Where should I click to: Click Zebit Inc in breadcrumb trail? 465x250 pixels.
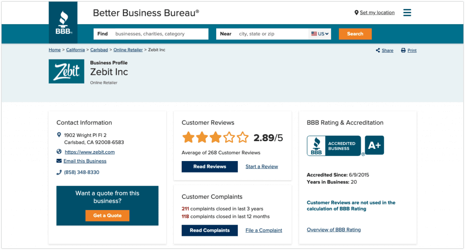pos(157,50)
